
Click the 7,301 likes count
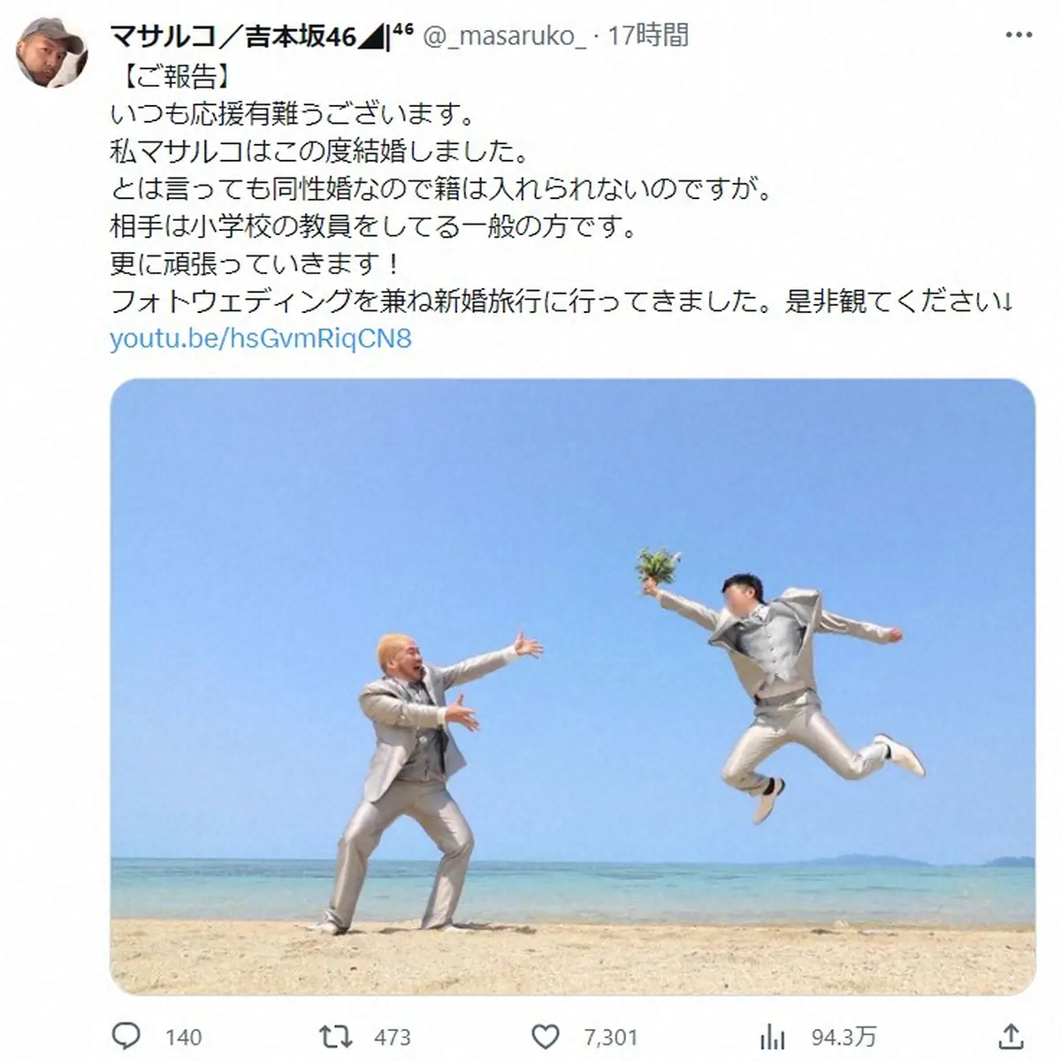click(x=610, y=1037)
